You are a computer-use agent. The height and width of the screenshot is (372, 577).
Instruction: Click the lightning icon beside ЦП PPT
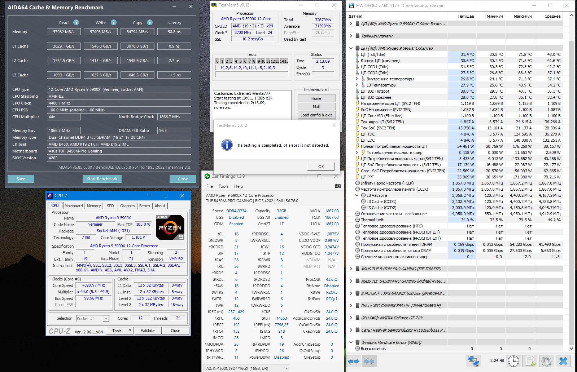(x=357, y=177)
